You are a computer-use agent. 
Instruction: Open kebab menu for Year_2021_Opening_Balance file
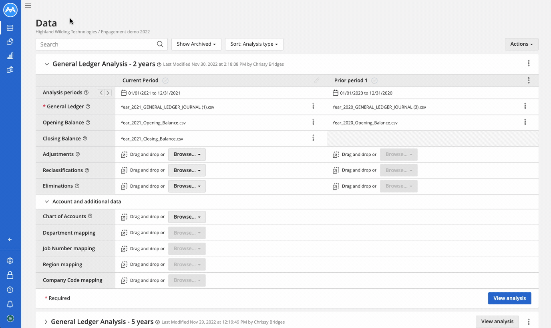[x=313, y=122]
